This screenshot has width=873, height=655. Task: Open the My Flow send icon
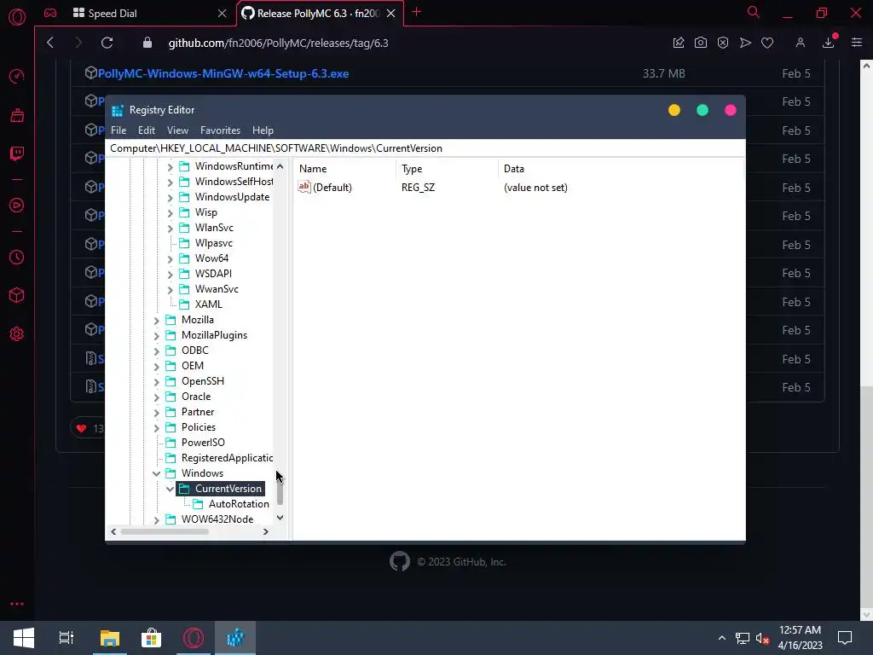(x=745, y=43)
